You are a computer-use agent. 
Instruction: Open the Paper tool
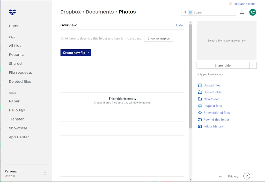click(x=14, y=101)
